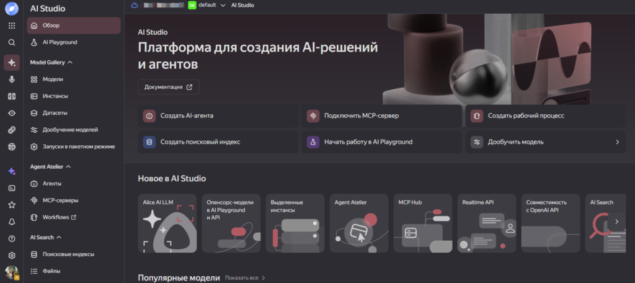This screenshot has height=283, width=635.
Task: Click the flask icon on Начать работу card
Action: (x=313, y=142)
